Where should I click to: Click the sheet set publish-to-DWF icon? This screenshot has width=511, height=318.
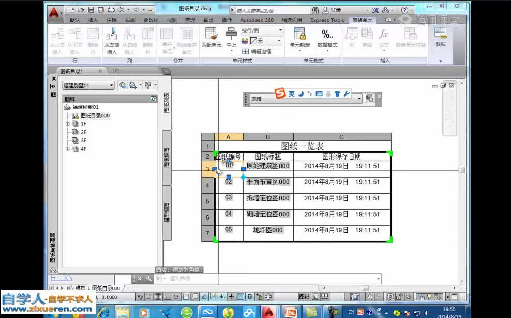coord(123,85)
